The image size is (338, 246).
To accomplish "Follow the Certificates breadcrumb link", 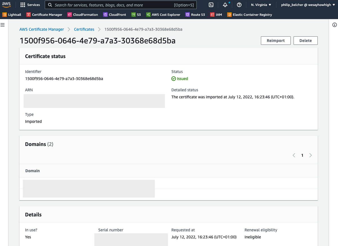I will click(84, 29).
